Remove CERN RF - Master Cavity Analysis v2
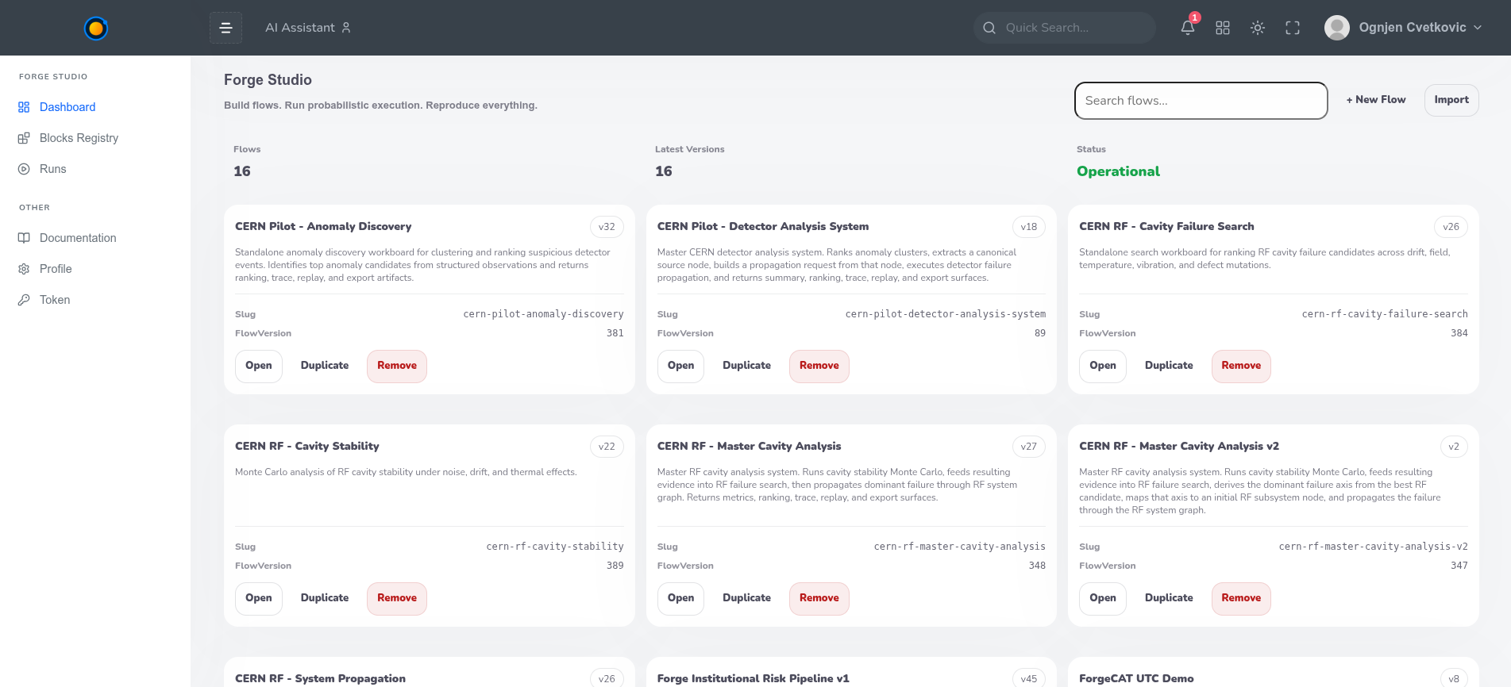This screenshot has height=687, width=1511. point(1241,598)
